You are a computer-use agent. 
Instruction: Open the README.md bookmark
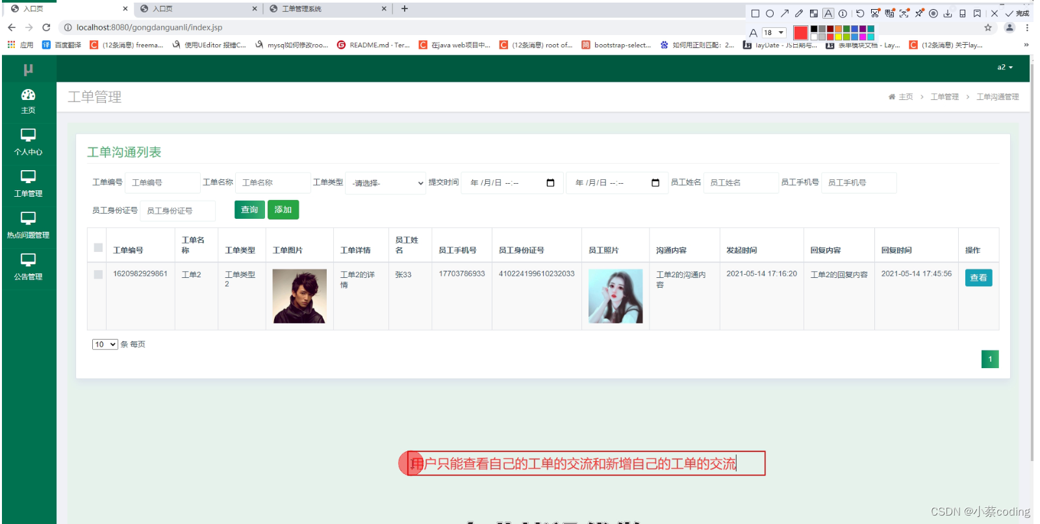pos(373,45)
